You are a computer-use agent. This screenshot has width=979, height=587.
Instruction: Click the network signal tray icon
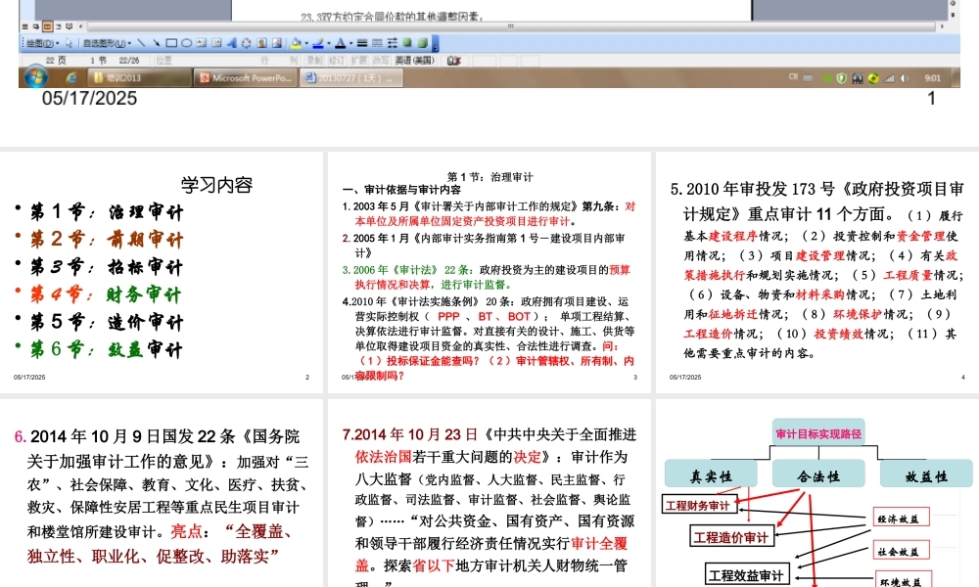pos(889,78)
